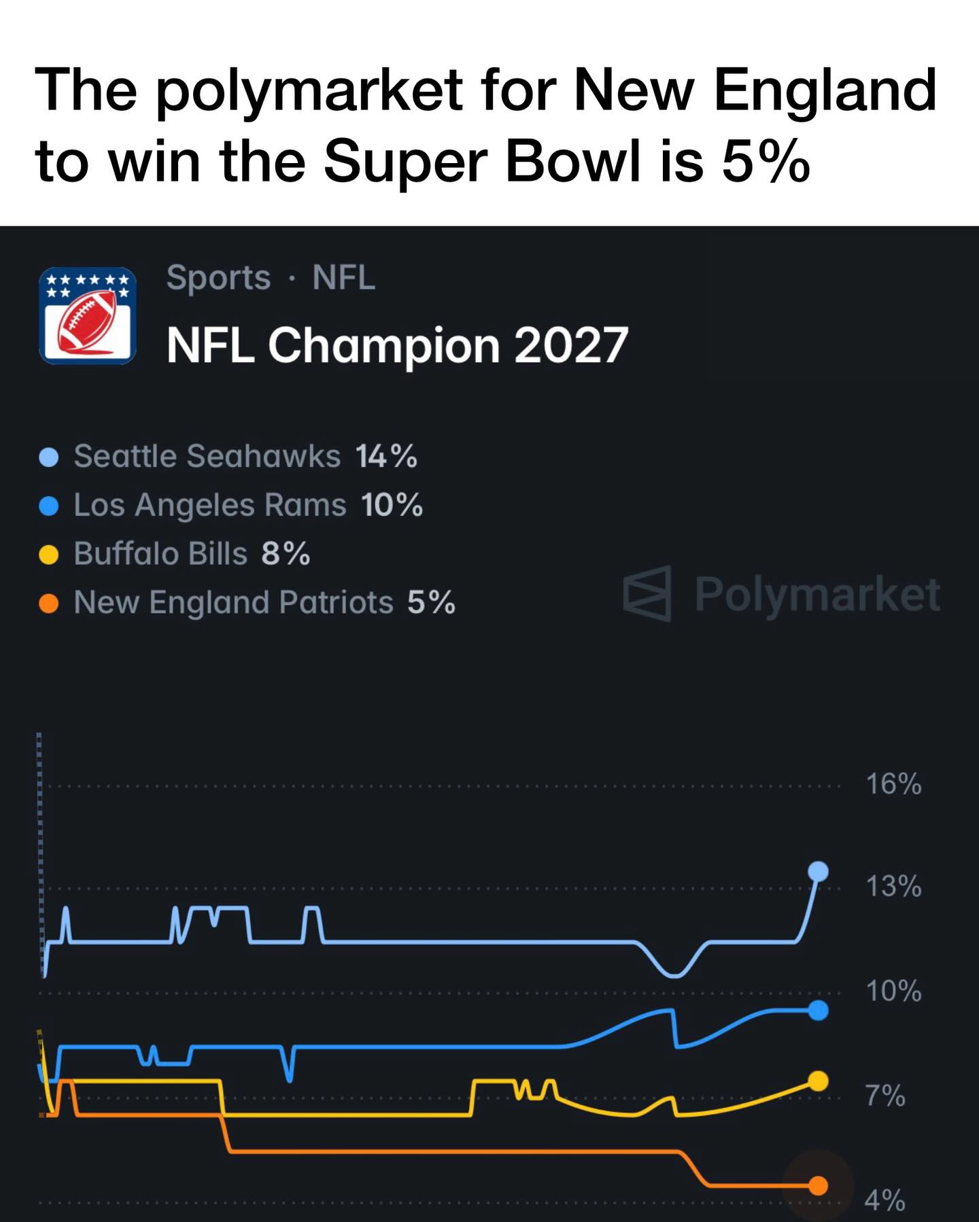Screen dimensions: 979x1222
Task: Select the Seattle Seahawks legend label
Action: [x=207, y=456]
